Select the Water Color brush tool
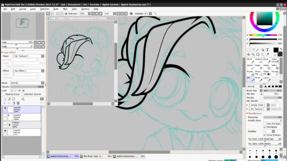The height and width of the screenshot is (161, 287). [275, 61]
